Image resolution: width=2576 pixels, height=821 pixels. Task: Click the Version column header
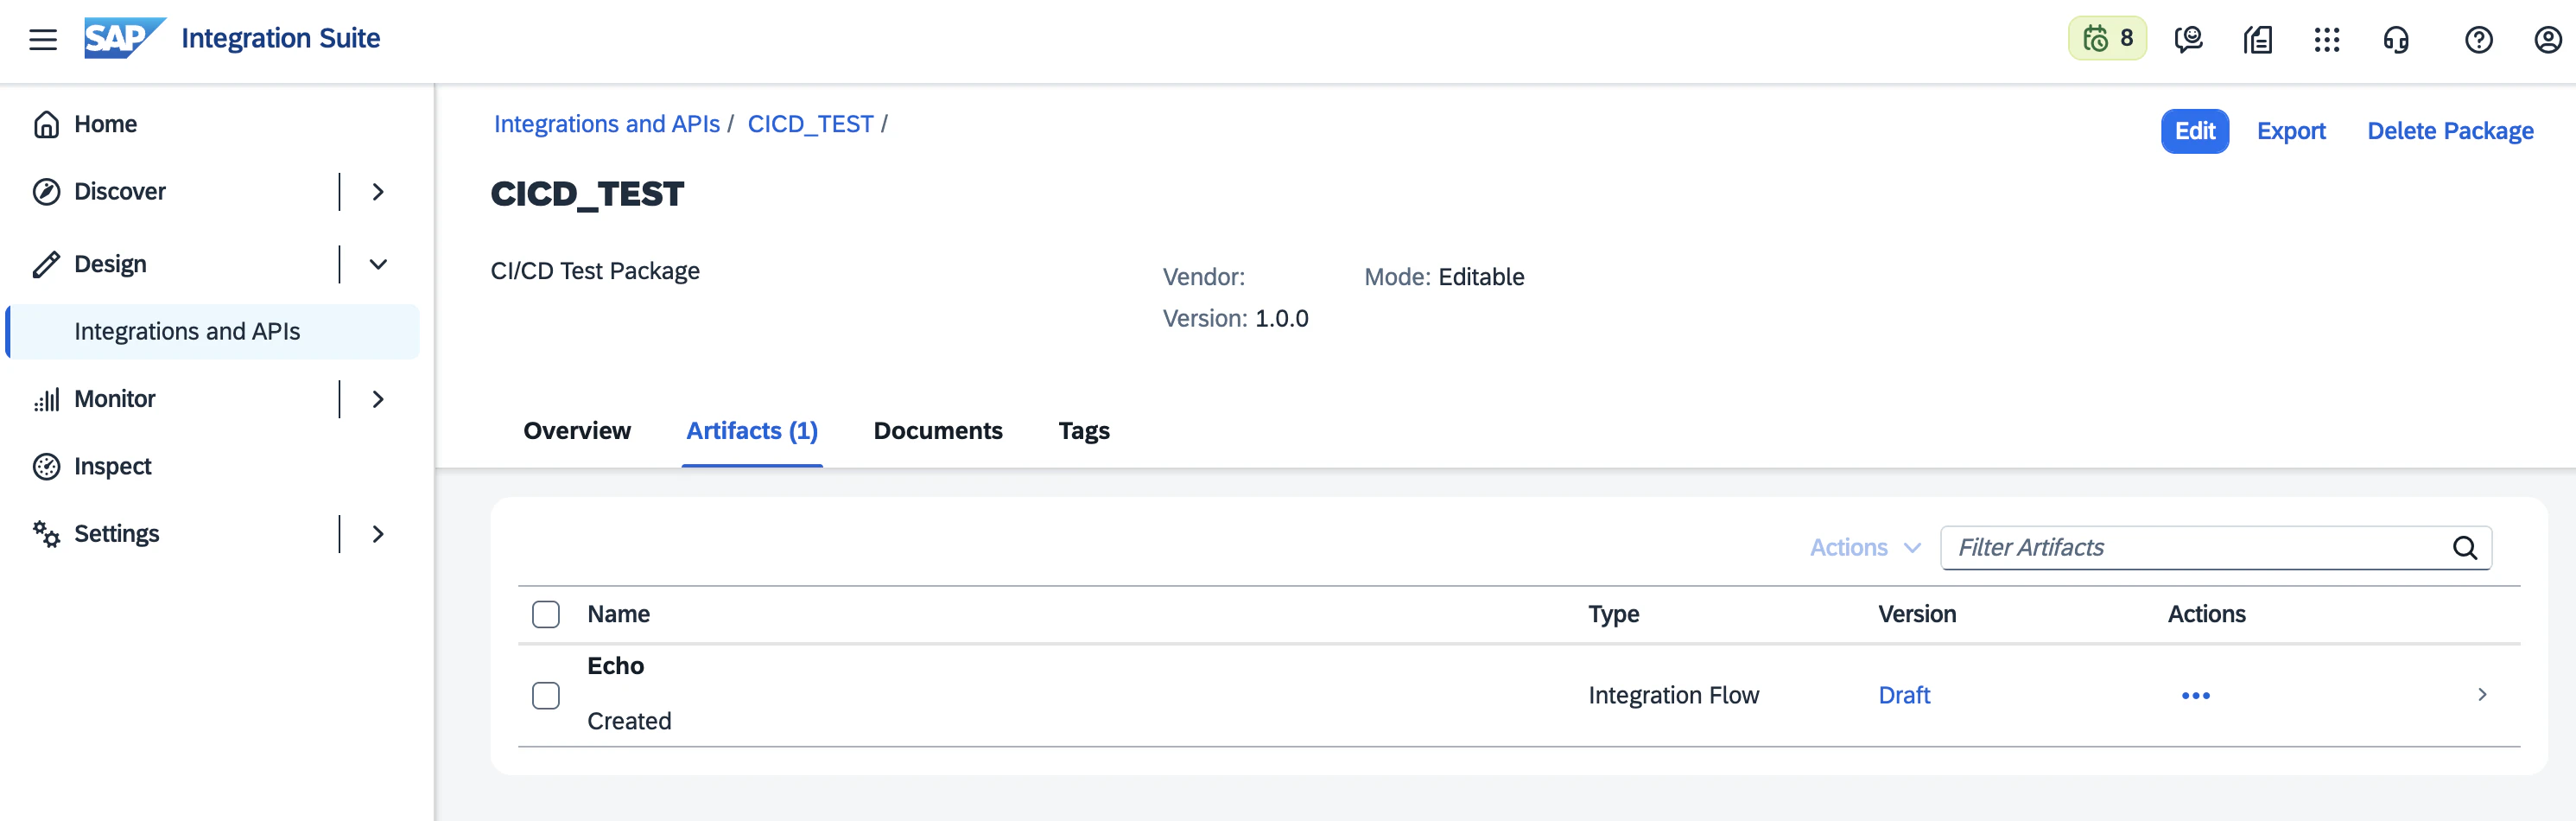point(1917,614)
